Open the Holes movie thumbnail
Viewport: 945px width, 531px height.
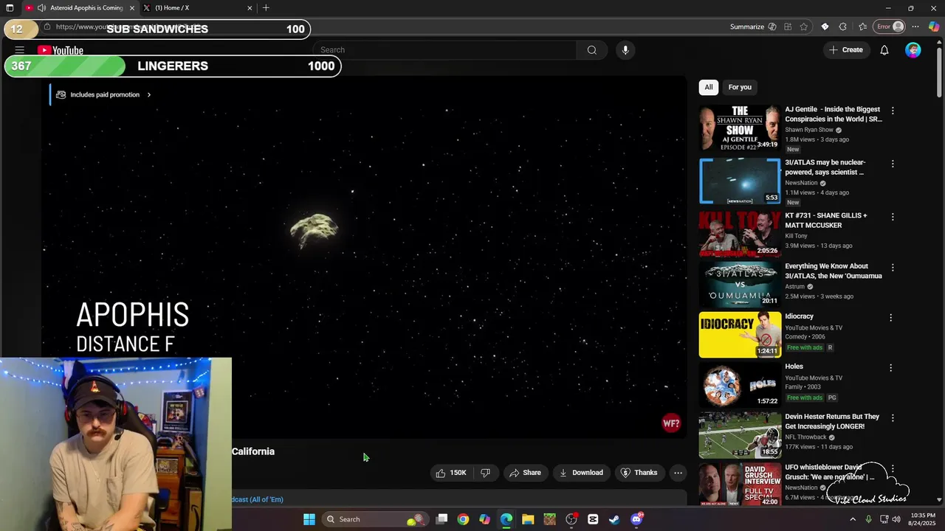(x=740, y=384)
